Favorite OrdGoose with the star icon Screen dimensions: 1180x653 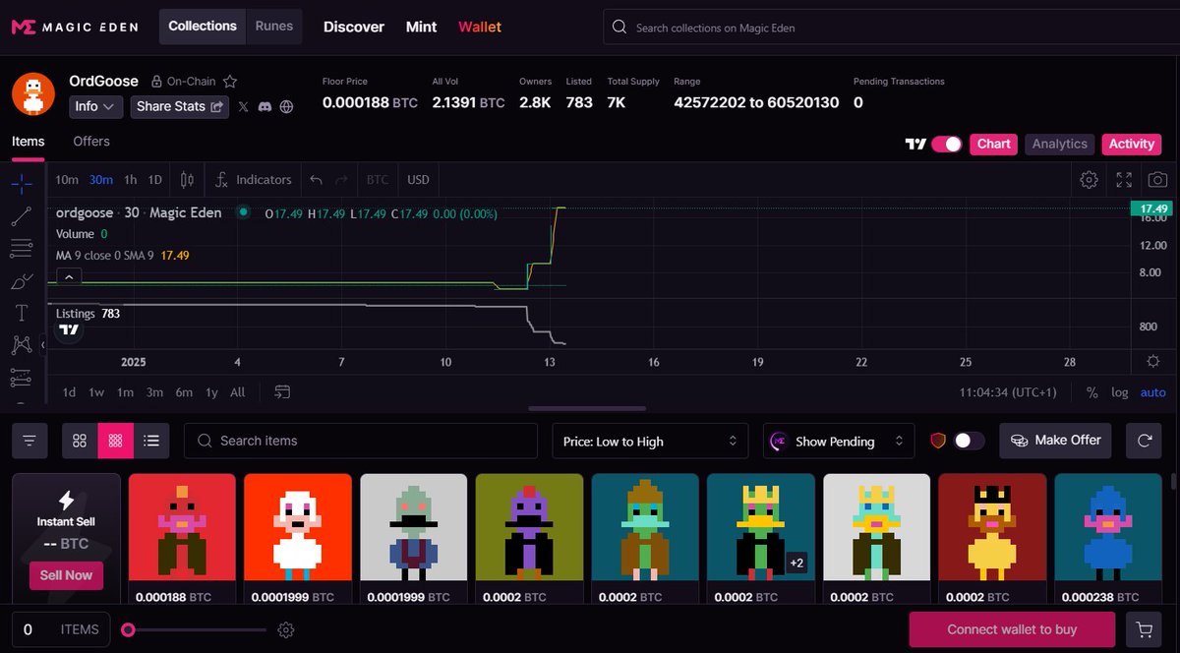230,82
